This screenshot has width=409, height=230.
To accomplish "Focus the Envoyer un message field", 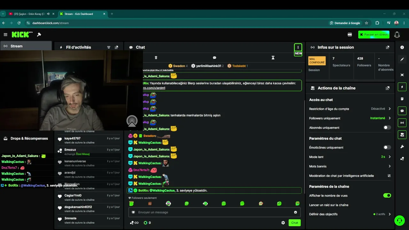I will click(x=214, y=212).
